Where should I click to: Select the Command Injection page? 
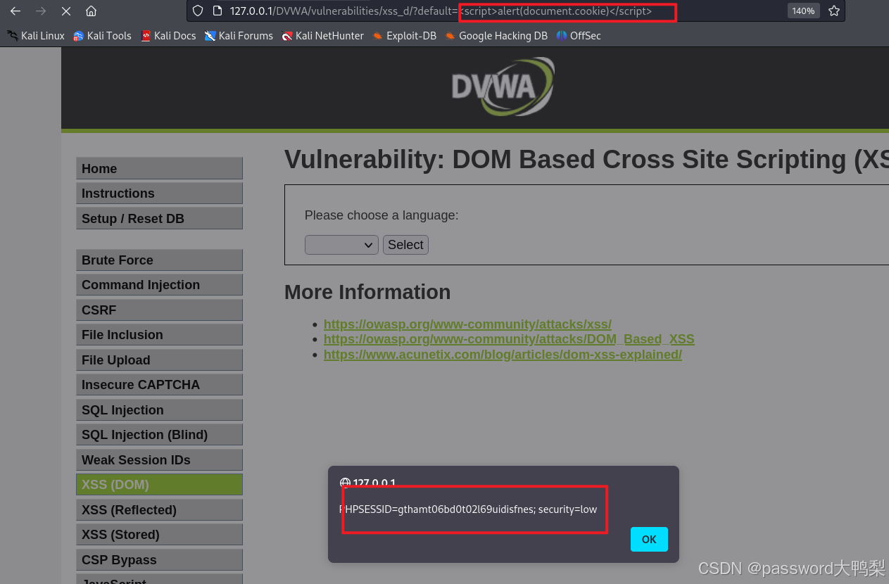[x=159, y=285]
